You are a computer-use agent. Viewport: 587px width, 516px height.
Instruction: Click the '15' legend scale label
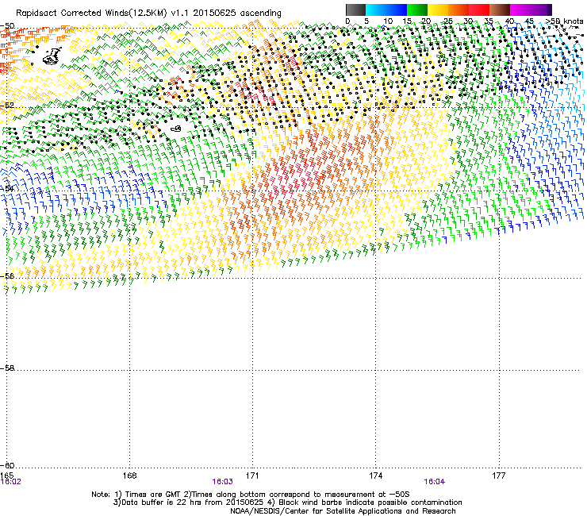(407, 21)
